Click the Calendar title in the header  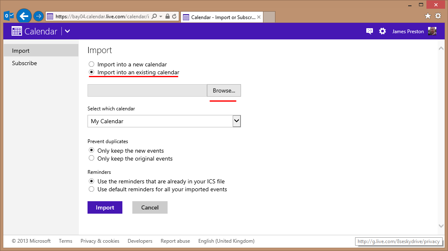click(41, 31)
